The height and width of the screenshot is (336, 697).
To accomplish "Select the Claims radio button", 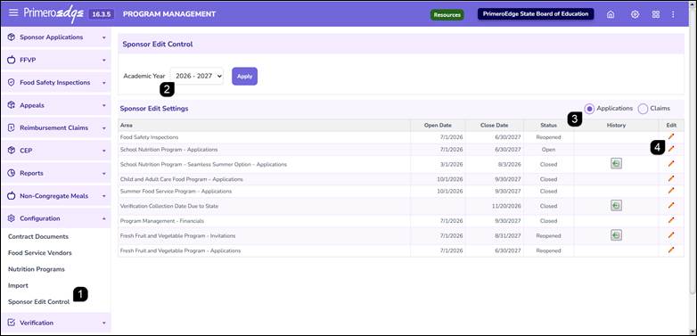I will pos(643,109).
